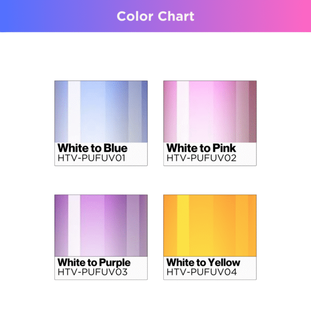This screenshot has width=311, height=311.
Task: Click the "White to Pink" name label
Action: point(201,148)
